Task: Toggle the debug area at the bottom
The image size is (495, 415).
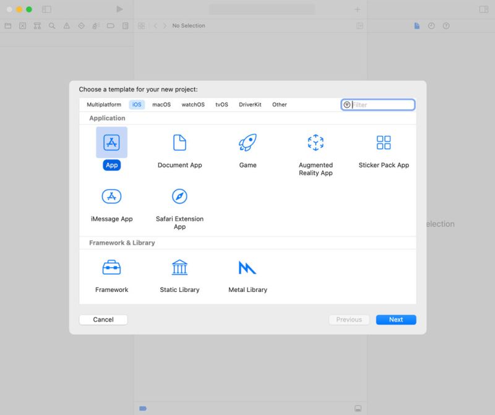Action: tap(143, 408)
